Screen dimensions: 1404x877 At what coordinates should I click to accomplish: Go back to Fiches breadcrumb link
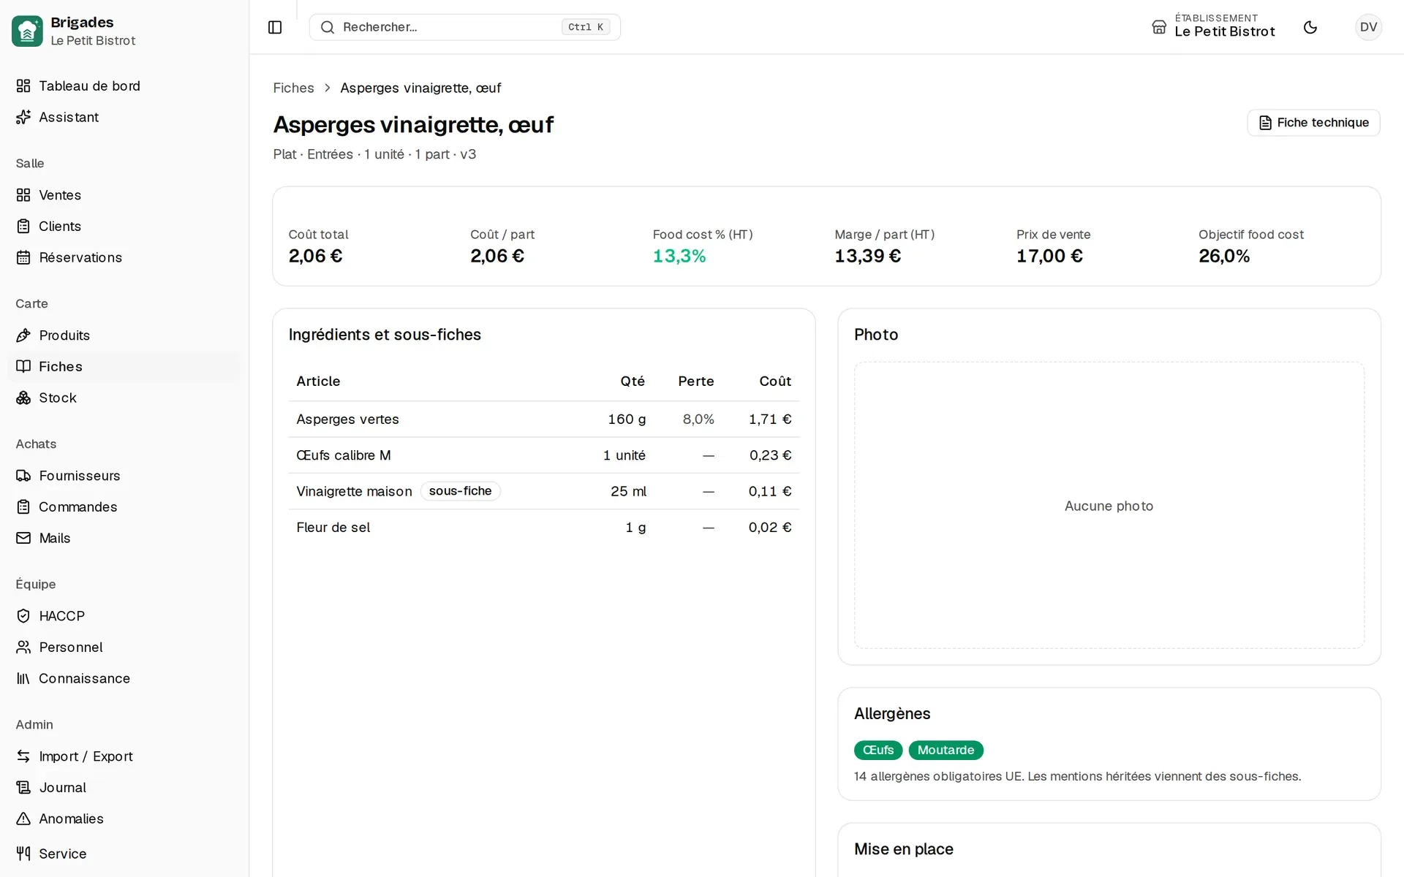[293, 88]
